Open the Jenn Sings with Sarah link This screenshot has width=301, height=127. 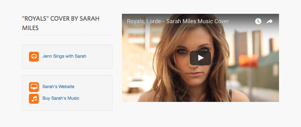pyautogui.click(x=64, y=56)
